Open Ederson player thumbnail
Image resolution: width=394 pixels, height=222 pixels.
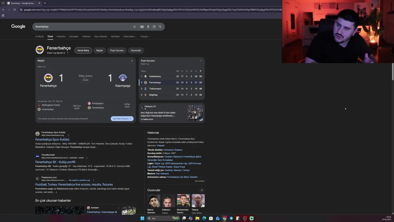coord(168,201)
